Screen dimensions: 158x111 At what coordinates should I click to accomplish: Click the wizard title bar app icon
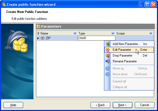[4, 4]
